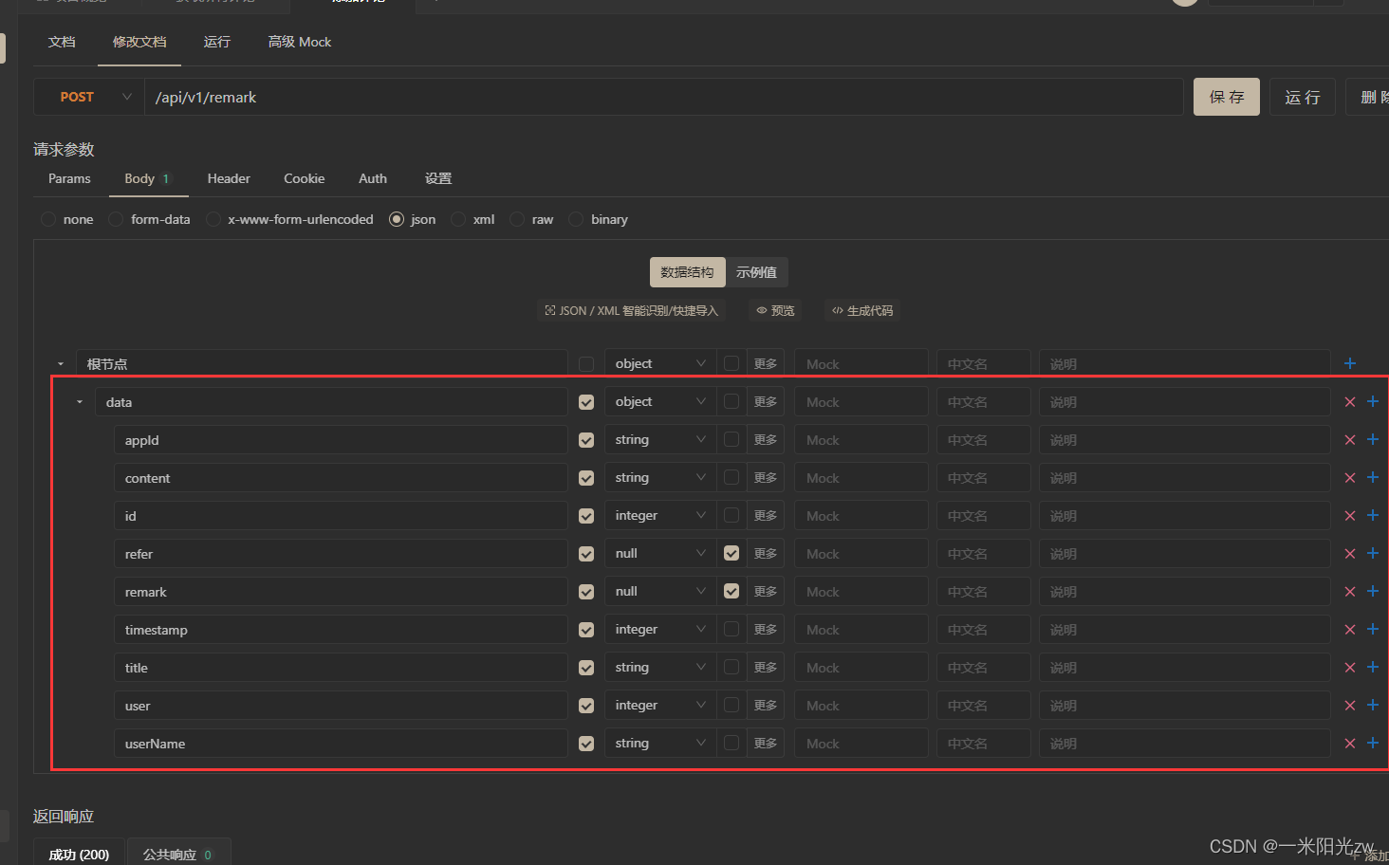Add a field after content
This screenshot has height=865, width=1389.
(1373, 478)
